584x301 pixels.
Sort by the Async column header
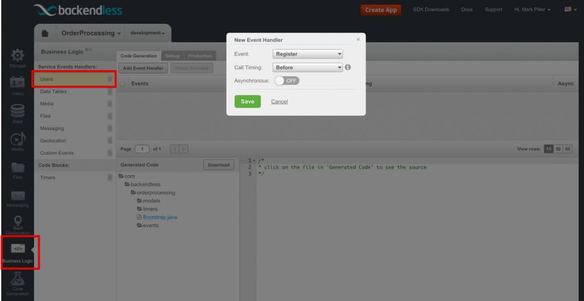coord(566,84)
